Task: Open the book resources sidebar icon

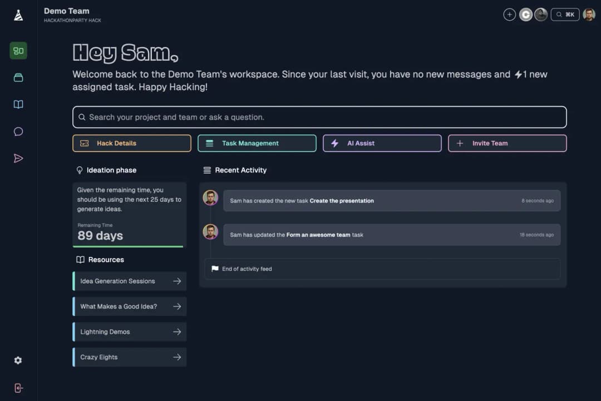Action: click(18, 105)
